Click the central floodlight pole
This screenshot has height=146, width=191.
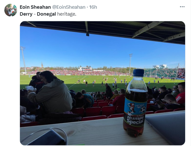coord(130,64)
